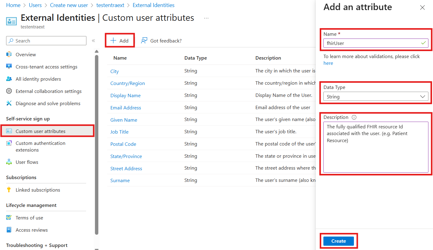Open the City attribute link
Screen dimensions: 433x250
coord(115,71)
